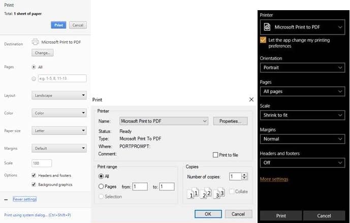Select the custom page range radio button
Viewport: 350px width, 223px height.
[x=34, y=79]
